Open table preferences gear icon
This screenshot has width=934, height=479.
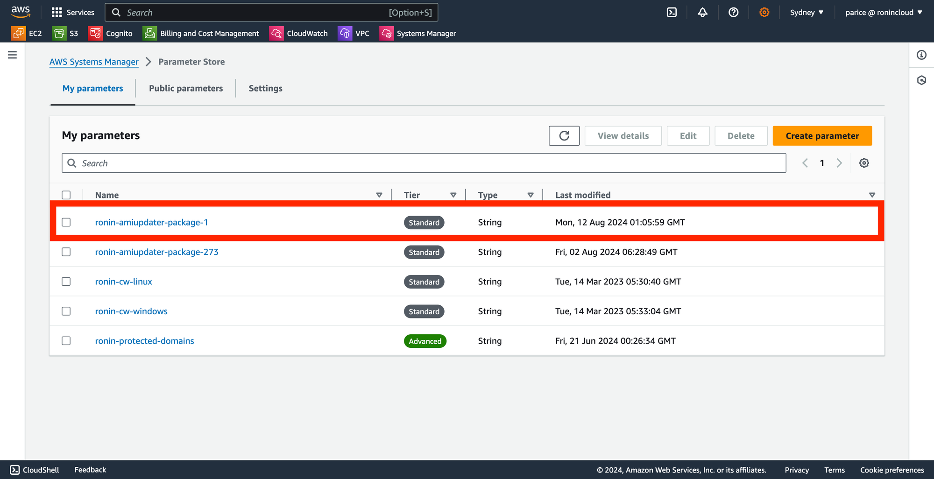[864, 163]
